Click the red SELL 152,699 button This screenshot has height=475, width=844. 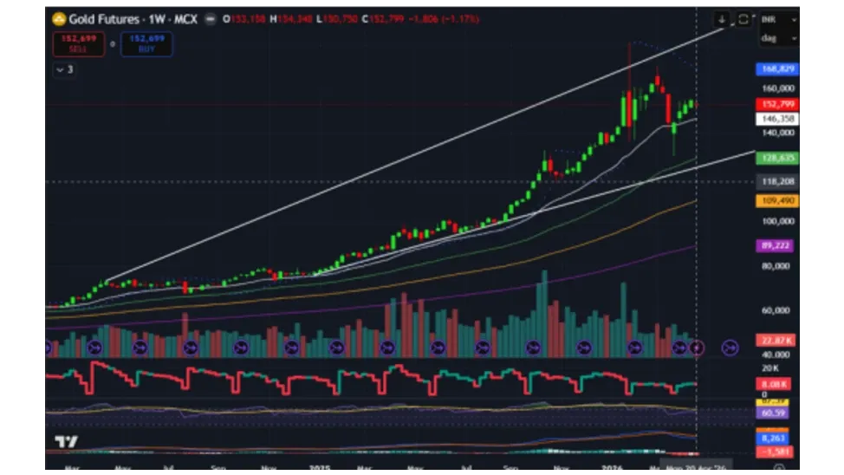(x=79, y=43)
